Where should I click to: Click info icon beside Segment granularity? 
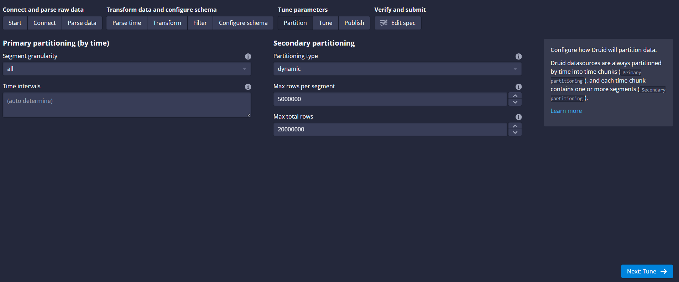[x=248, y=57]
